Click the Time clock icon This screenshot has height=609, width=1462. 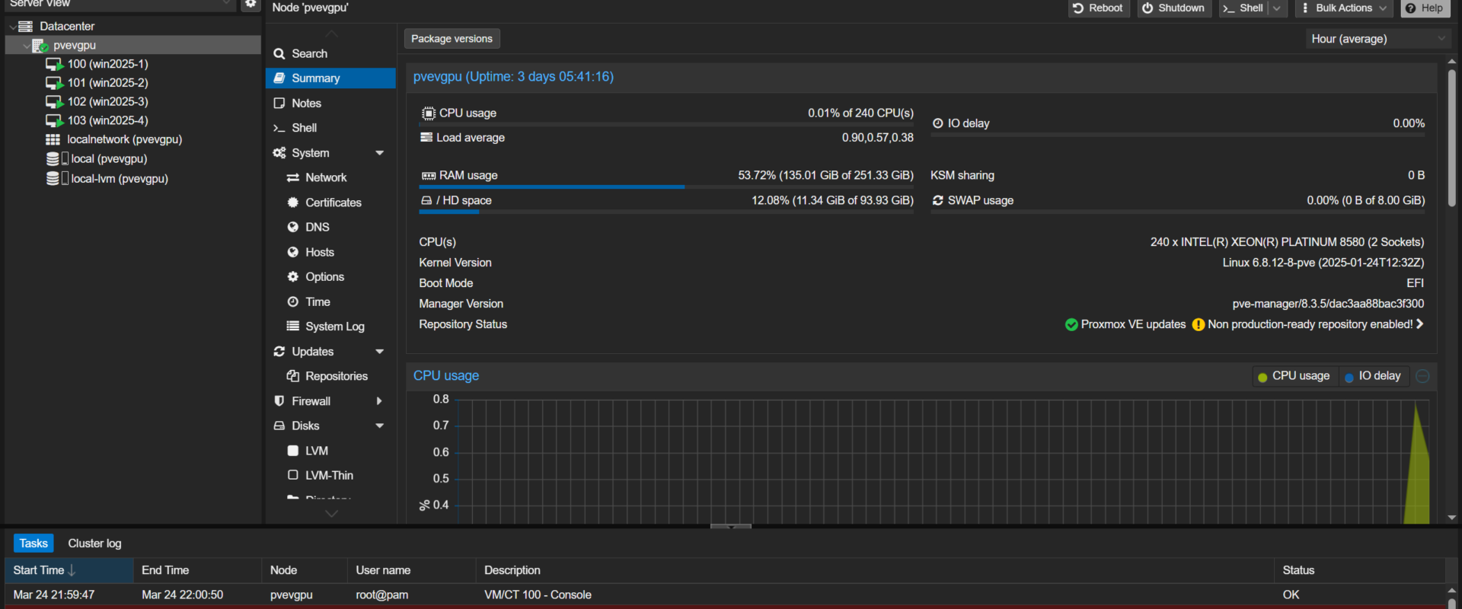[x=292, y=302]
